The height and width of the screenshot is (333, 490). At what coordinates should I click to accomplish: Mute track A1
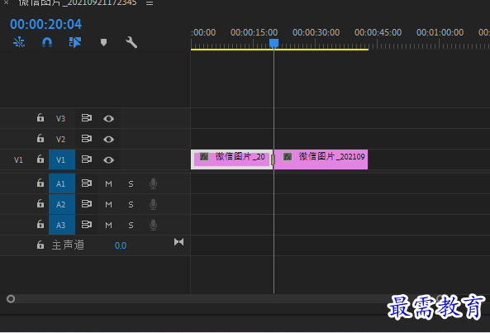(x=108, y=184)
